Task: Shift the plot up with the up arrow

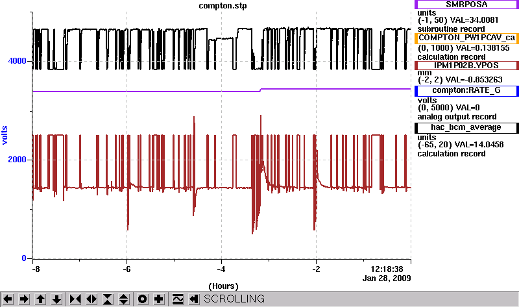Action: (40, 299)
